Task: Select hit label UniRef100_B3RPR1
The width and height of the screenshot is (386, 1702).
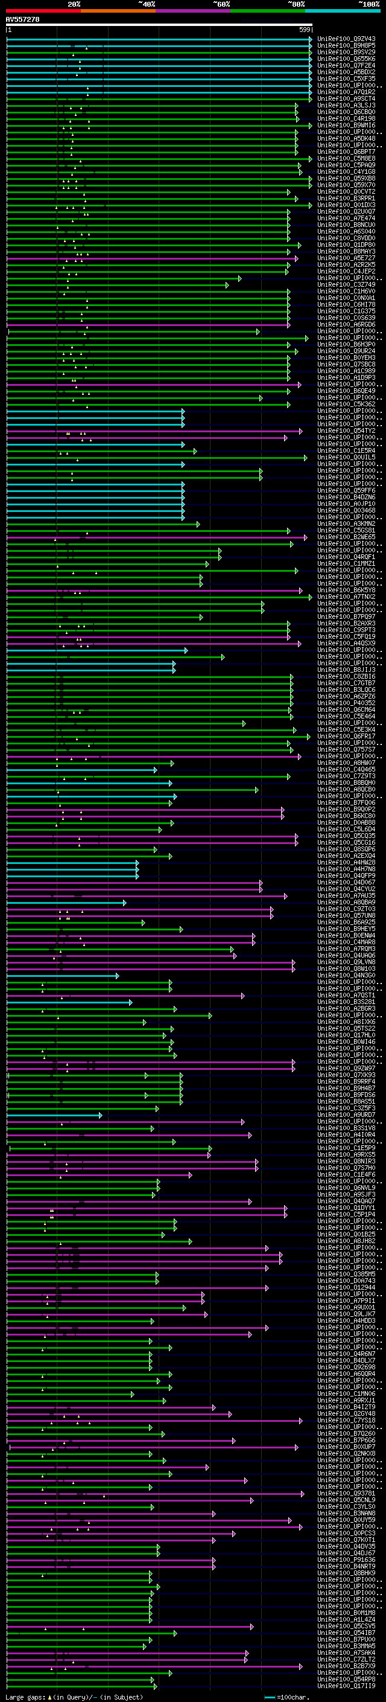Action: [x=346, y=198]
